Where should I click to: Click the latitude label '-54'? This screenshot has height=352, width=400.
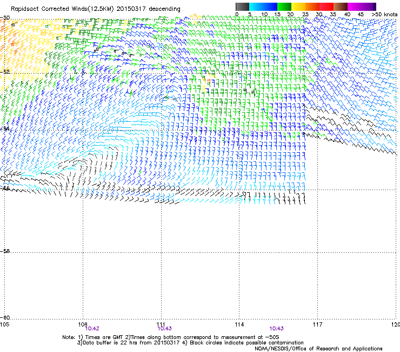pos(5,128)
